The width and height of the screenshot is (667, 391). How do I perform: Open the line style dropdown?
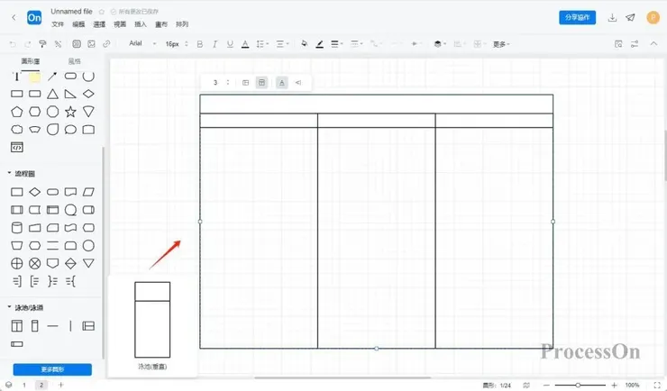(x=356, y=44)
